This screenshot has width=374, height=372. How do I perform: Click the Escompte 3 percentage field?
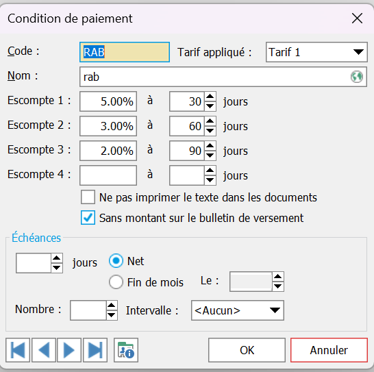tap(108, 151)
